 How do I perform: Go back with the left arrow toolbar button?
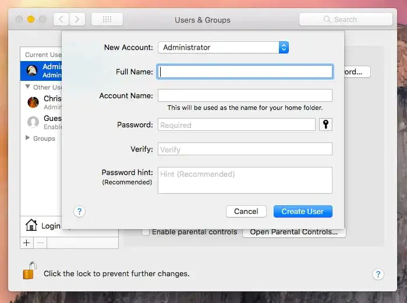tap(61, 19)
